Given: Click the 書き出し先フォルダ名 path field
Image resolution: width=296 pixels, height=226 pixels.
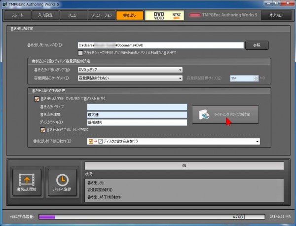Looking at the screenshot, I should pos(160,45).
